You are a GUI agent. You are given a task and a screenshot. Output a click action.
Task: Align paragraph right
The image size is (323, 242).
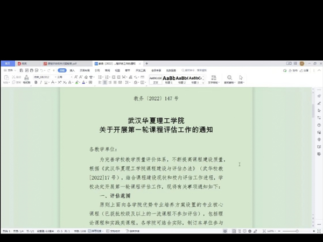110,82
